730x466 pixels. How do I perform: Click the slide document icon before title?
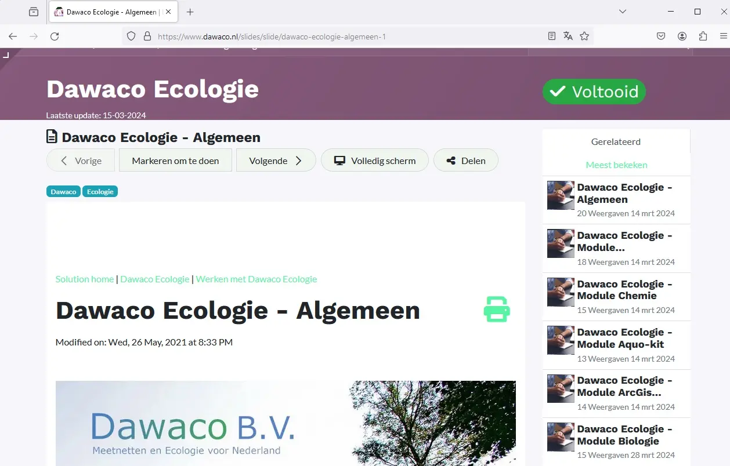coord(52,137)
